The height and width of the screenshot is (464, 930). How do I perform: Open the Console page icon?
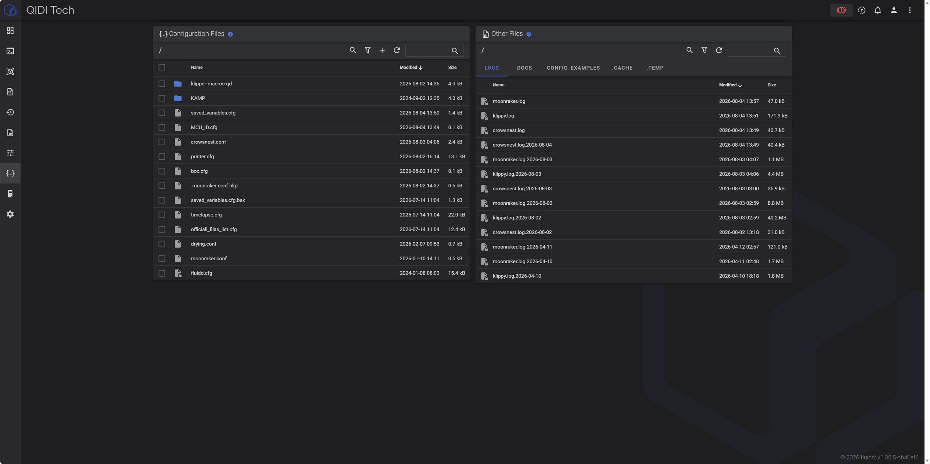coord(10,51)
